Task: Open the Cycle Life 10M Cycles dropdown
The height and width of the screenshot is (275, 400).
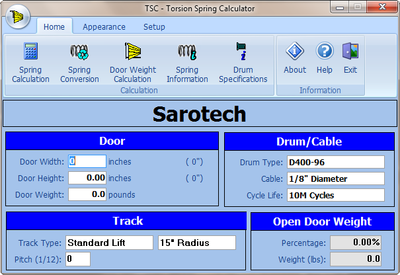Action: point(335,195)
